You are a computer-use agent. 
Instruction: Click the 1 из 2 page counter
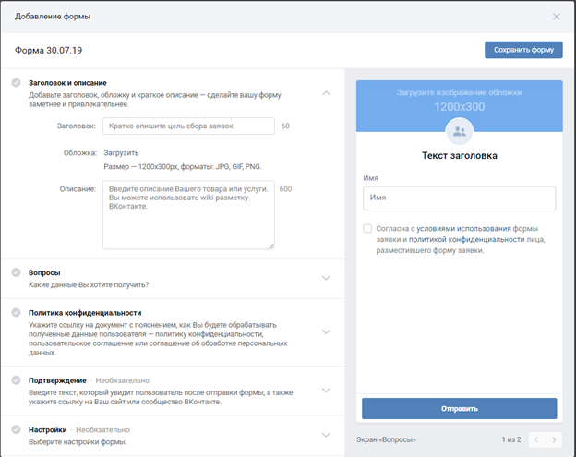tap(511, 439)
